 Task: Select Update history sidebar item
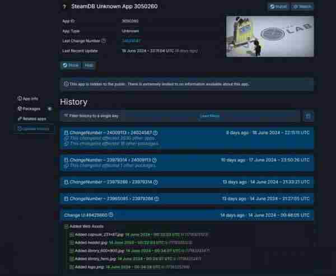pos(34,128)
